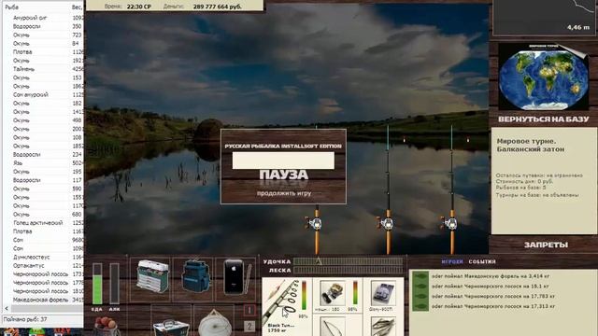The height and width of the screenshot is (336, 598).
Task: Click the УДОЧКА tension indicator bar
Action: pyautogui.click(x=348, y=261)
